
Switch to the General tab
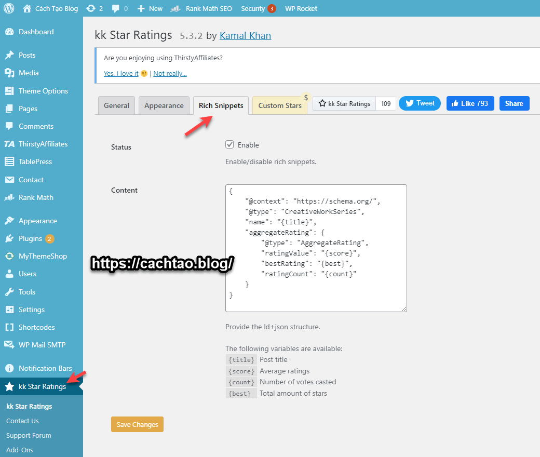click(x=116, y=105)
